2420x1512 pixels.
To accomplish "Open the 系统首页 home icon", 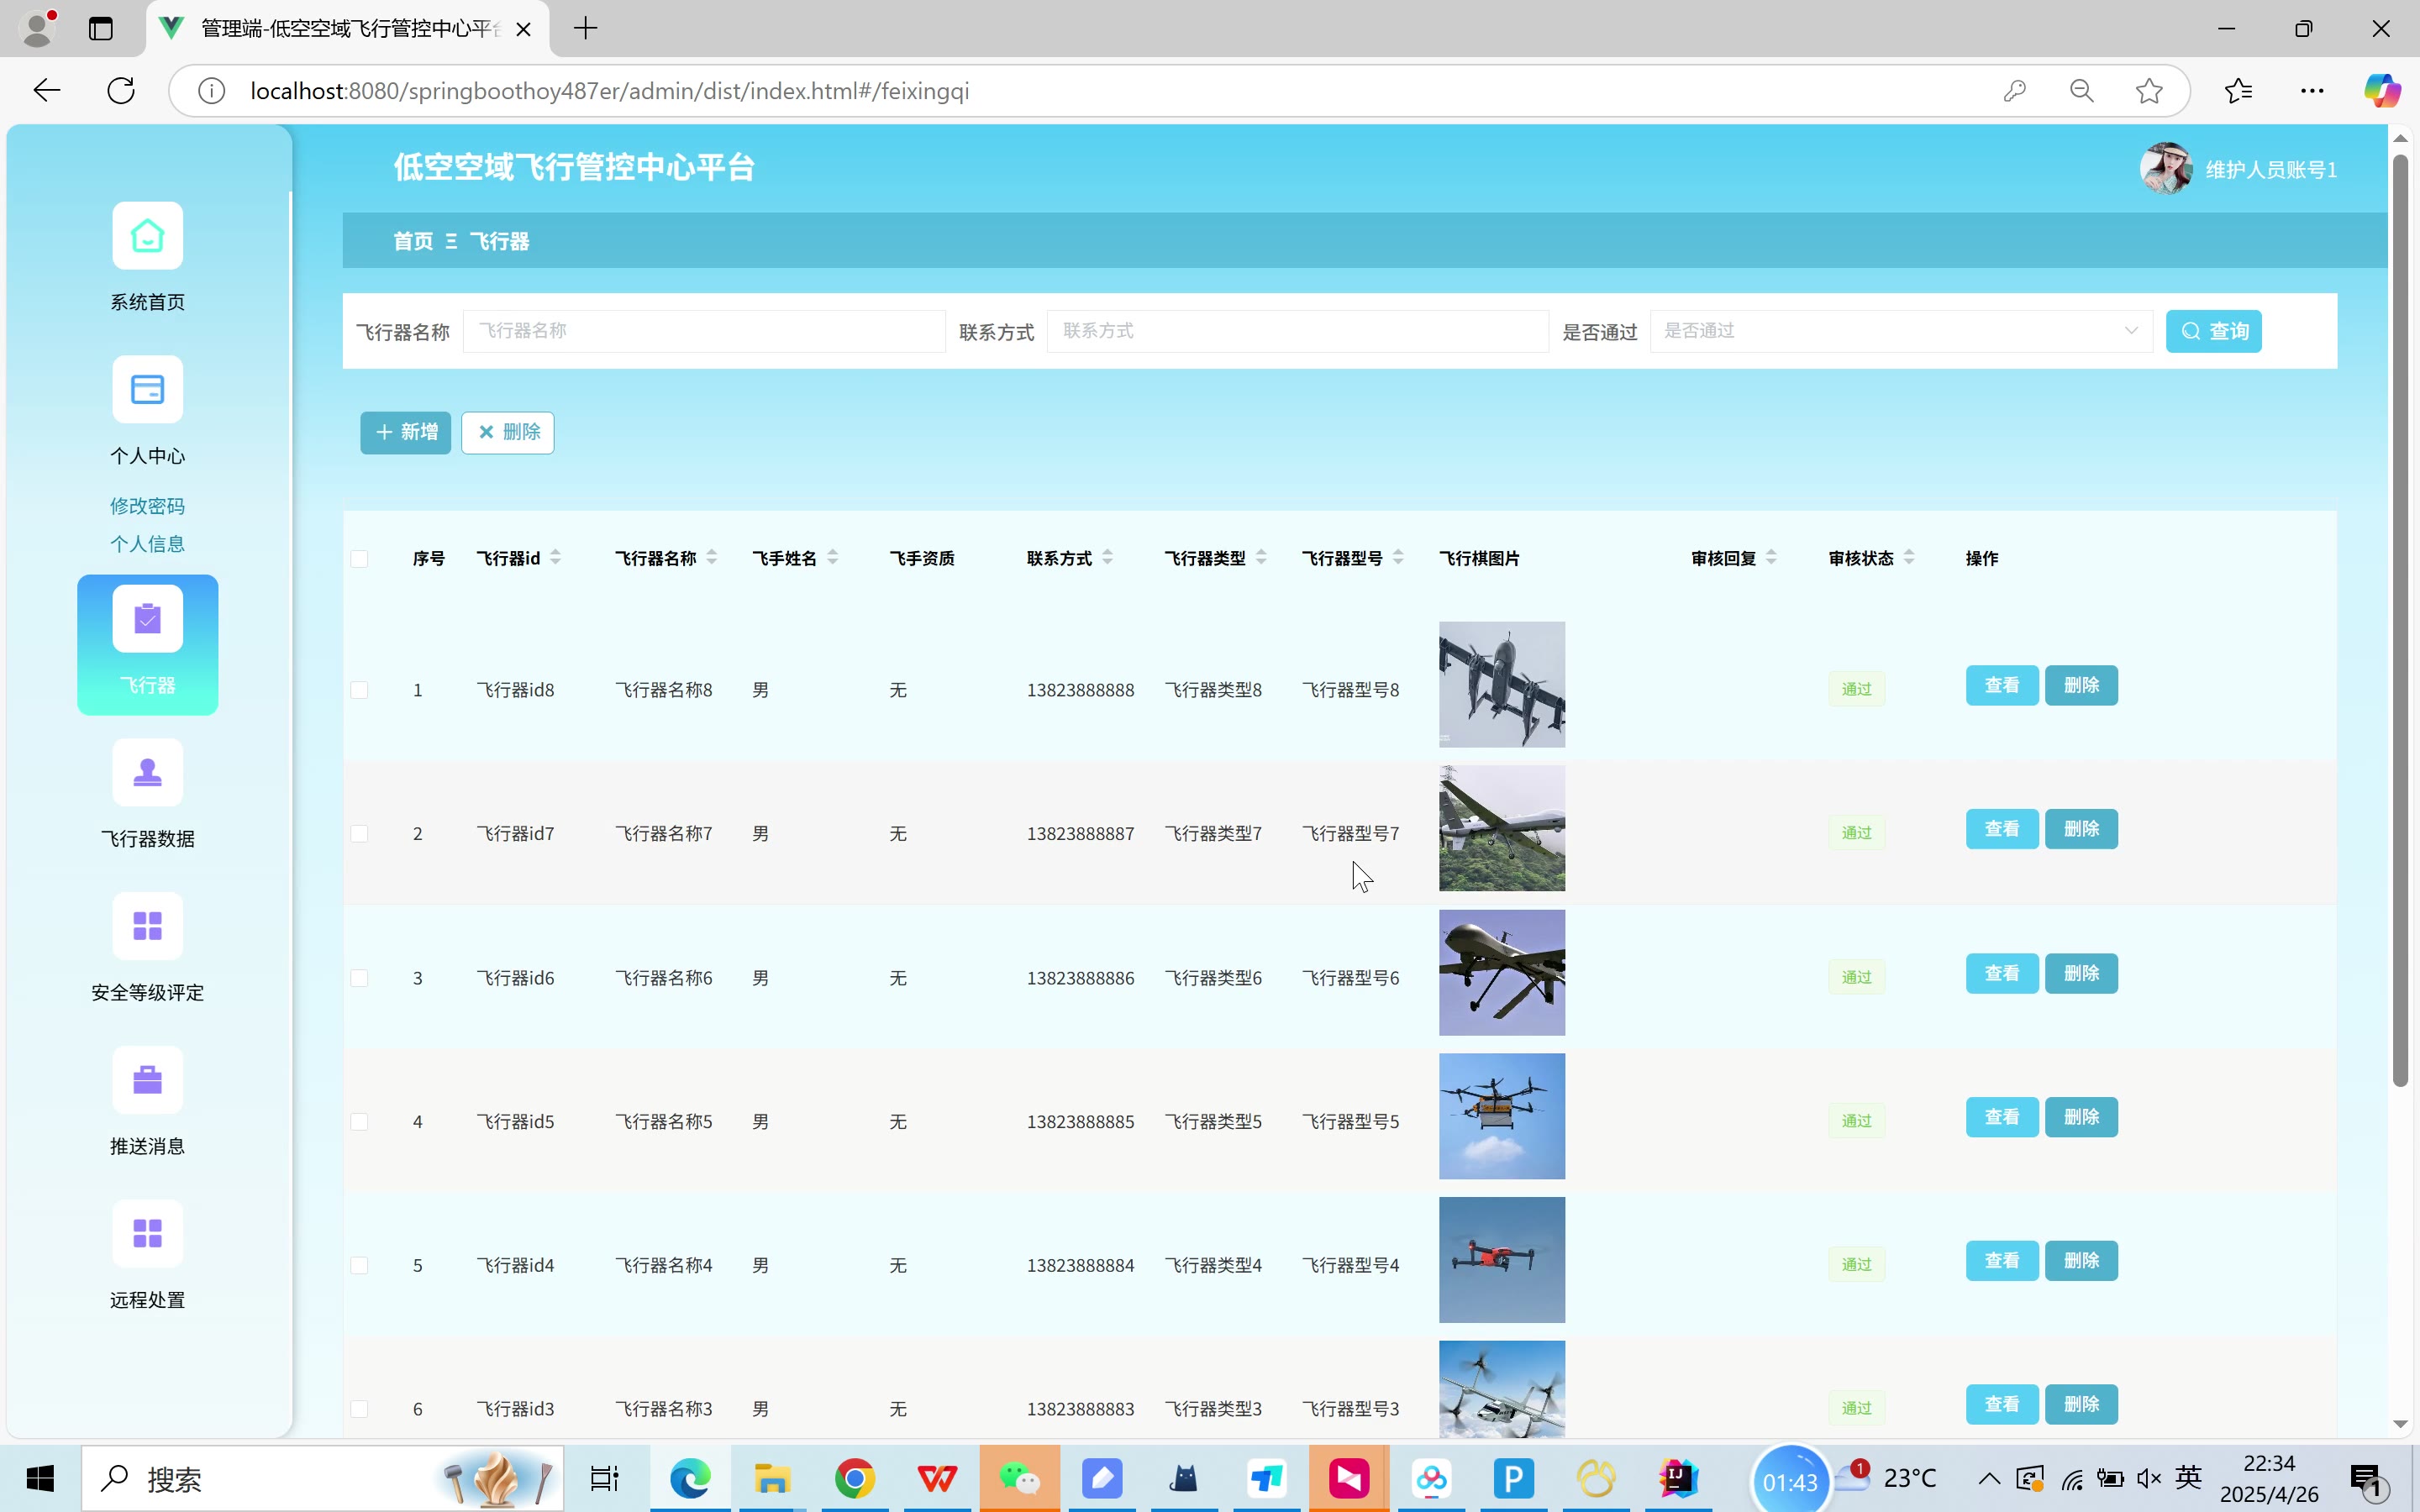I will [147, 236].
